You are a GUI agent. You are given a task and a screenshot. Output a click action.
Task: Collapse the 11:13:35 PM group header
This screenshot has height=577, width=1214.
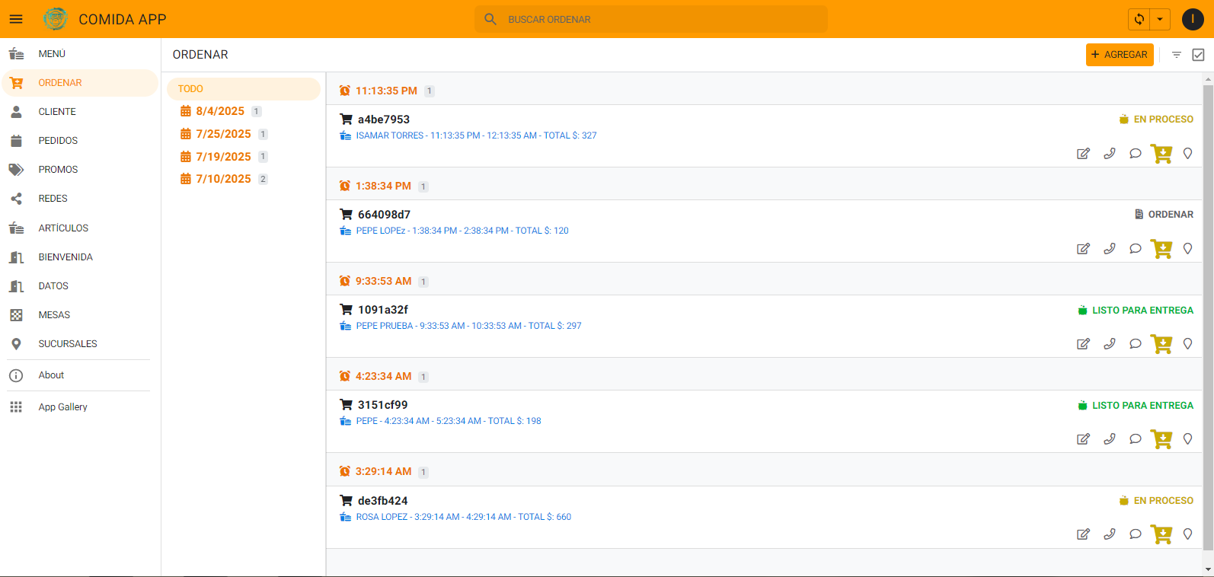(x=765, y=91)
